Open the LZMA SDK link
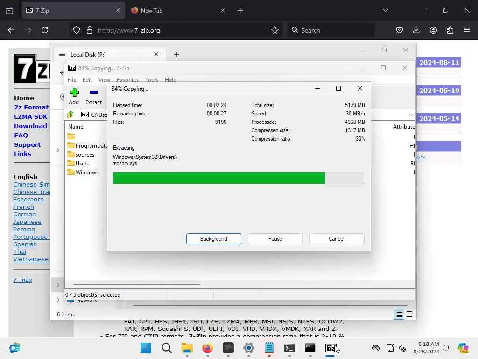 pos(30,116)
